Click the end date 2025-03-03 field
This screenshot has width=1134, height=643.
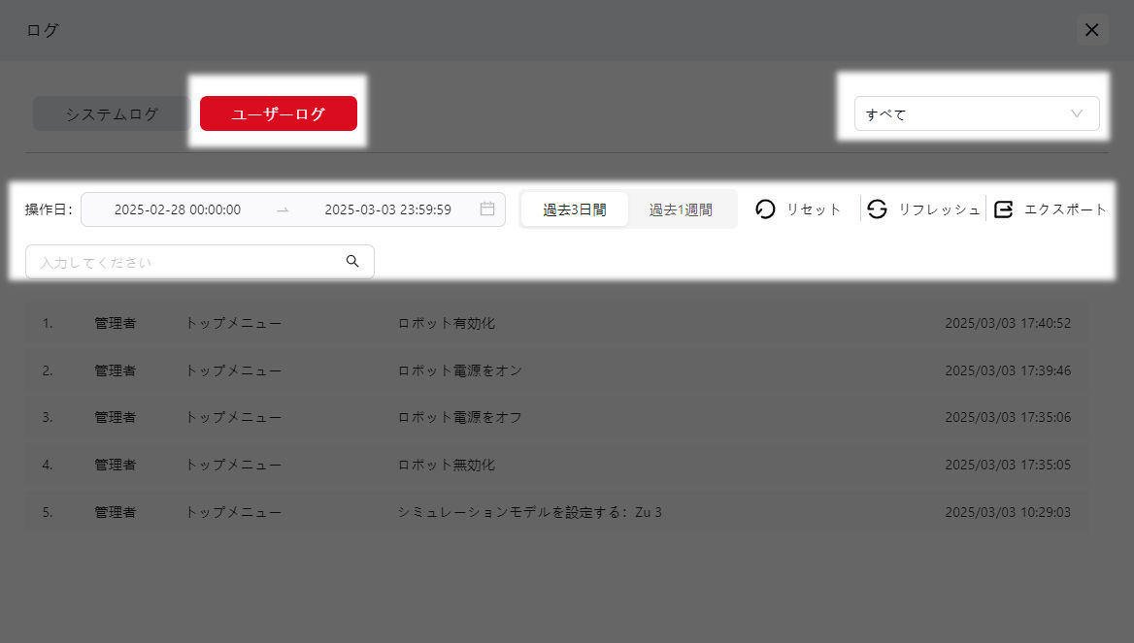(x=387, y=209)
